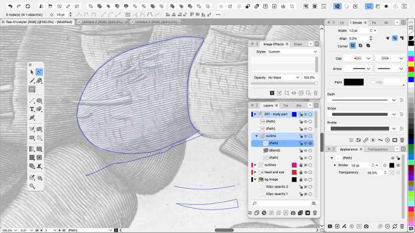Click the zoom-in icon beside Layers search field
The height and width of the screenshot is (233, 415).
(x=314, y=204)
